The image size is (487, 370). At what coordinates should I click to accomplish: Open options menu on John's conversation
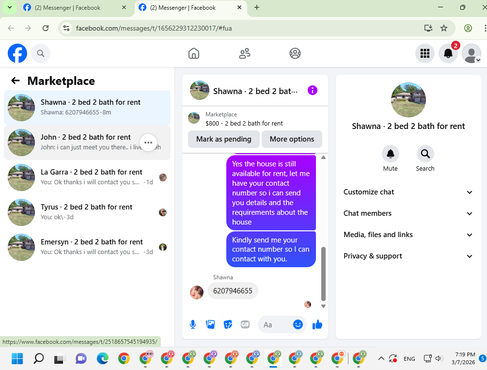[x=148, y=143]
